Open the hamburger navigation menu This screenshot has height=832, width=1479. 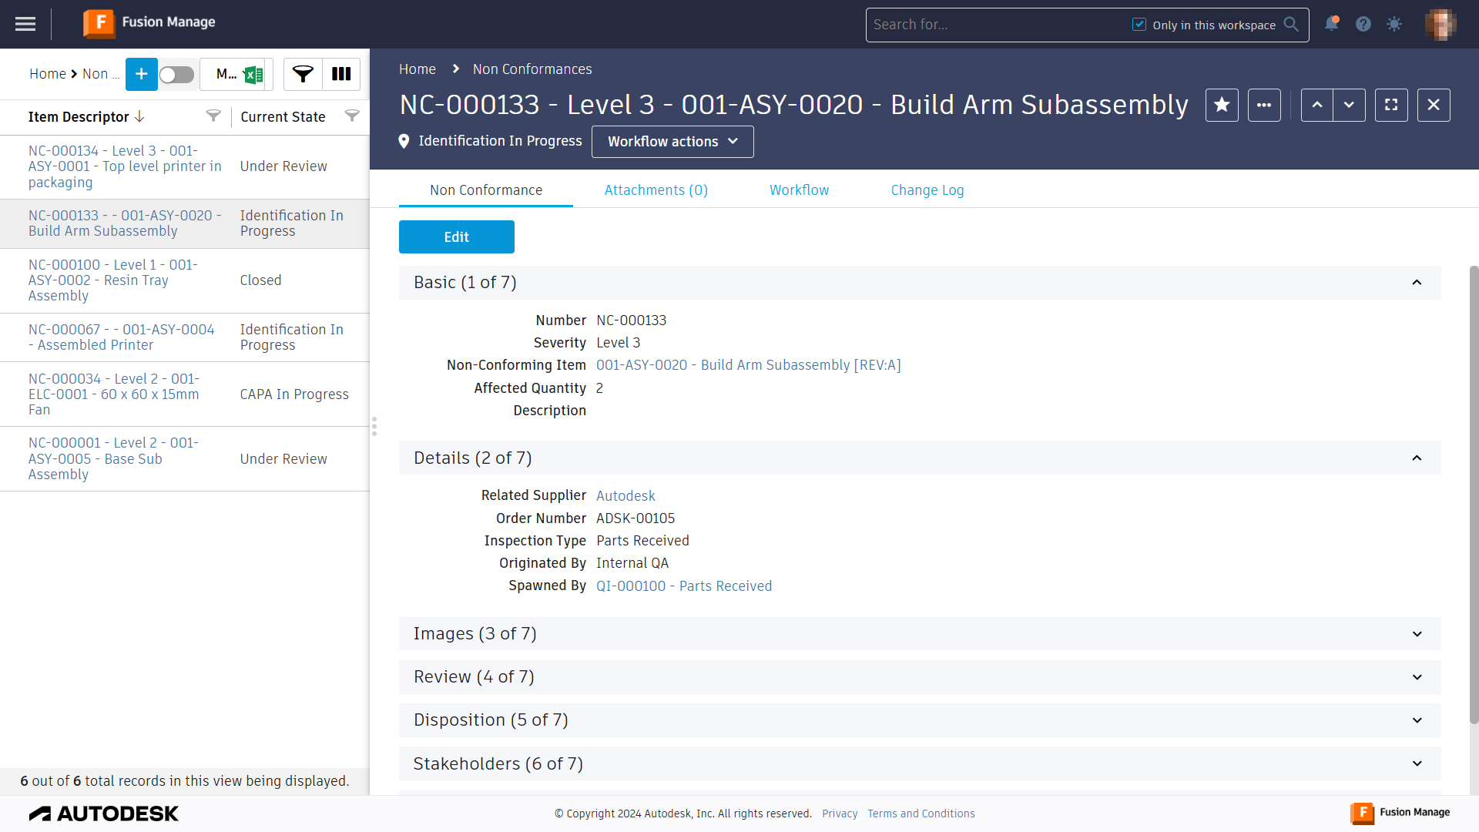pyautogui.click(x=25, y=24)
